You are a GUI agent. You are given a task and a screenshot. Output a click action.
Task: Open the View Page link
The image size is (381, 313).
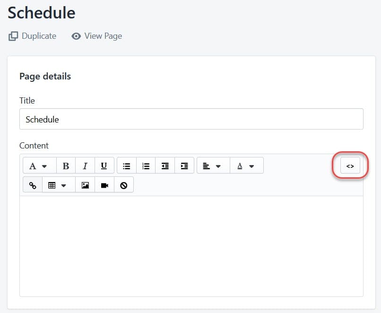[x=97, y=36]
